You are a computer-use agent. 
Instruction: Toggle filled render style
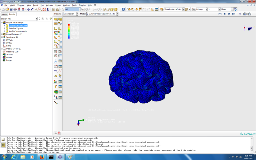pos(112,9)
